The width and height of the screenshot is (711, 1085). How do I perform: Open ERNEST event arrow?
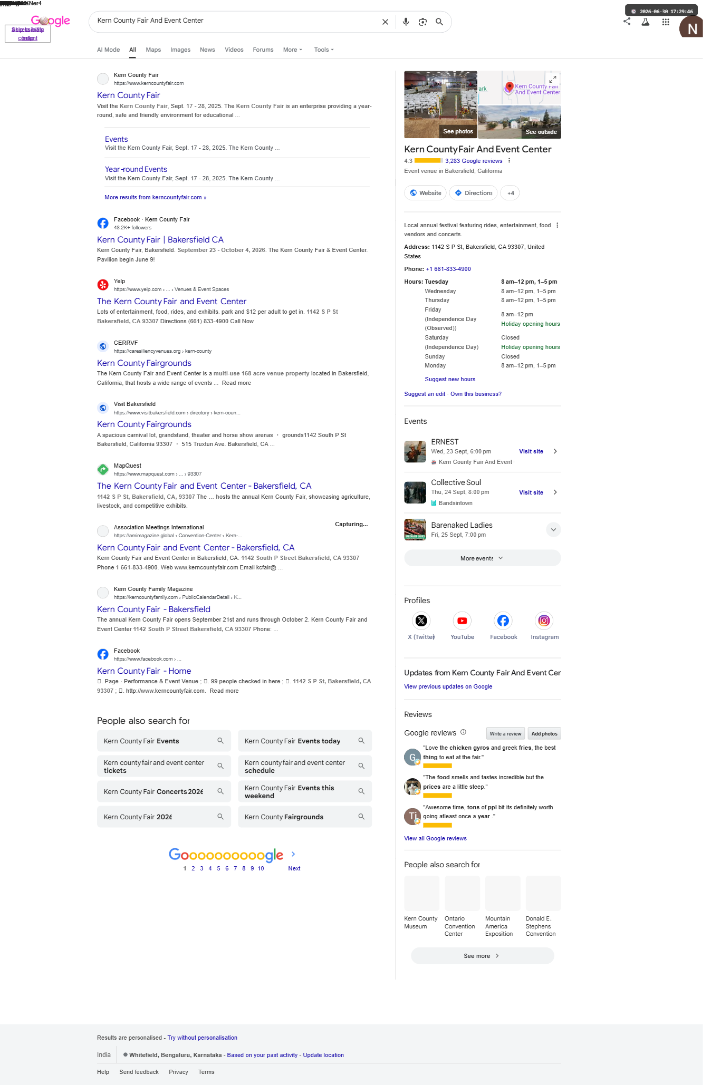(555, 451)
